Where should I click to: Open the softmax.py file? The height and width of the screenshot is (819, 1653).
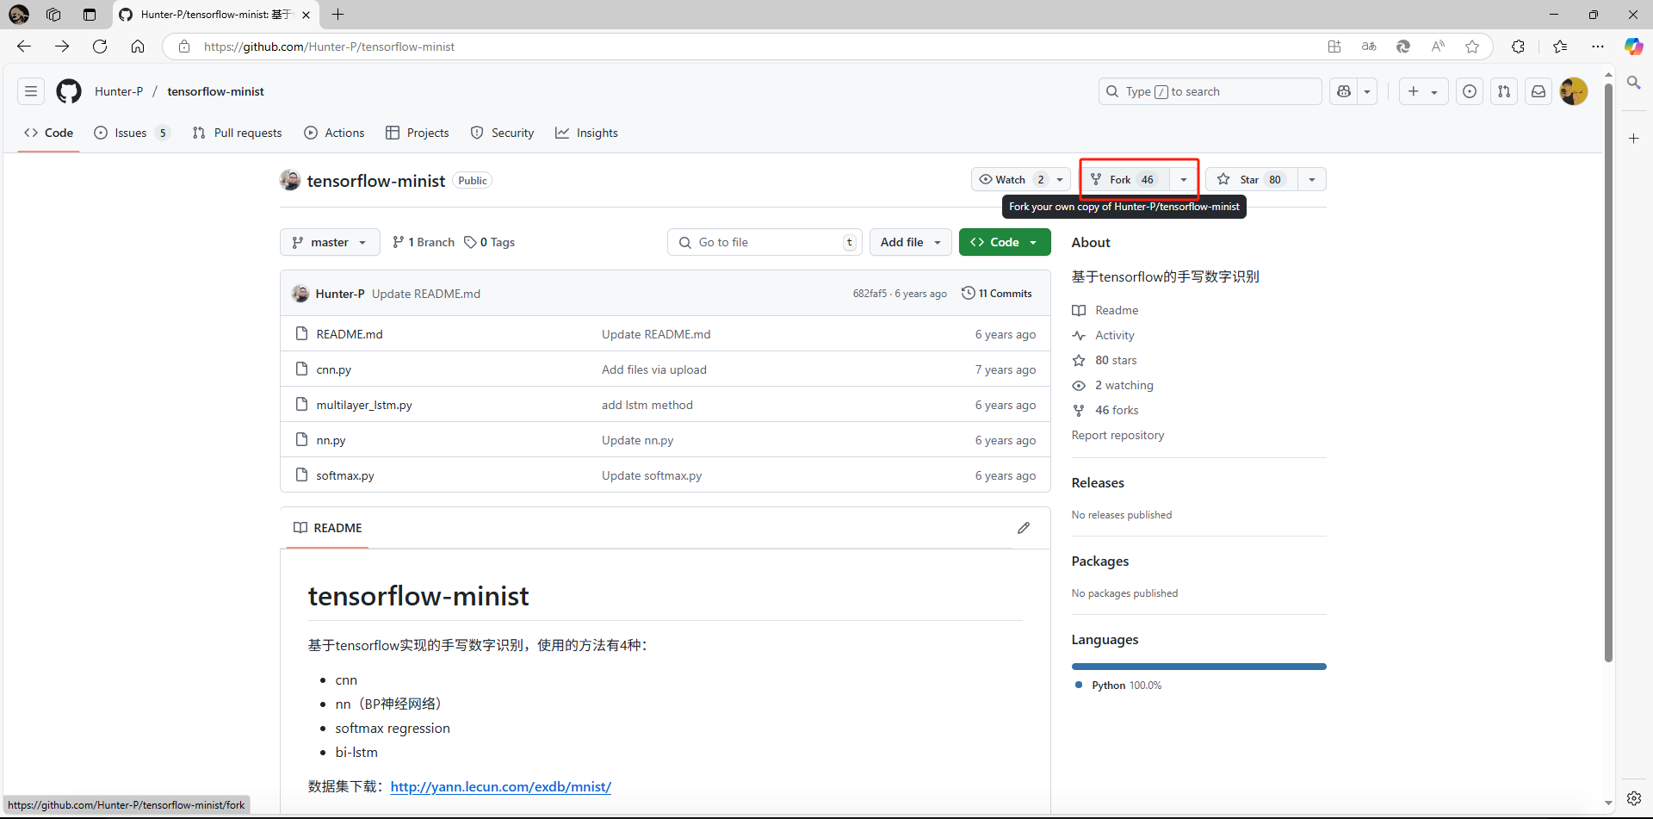(x=345, y=475)
